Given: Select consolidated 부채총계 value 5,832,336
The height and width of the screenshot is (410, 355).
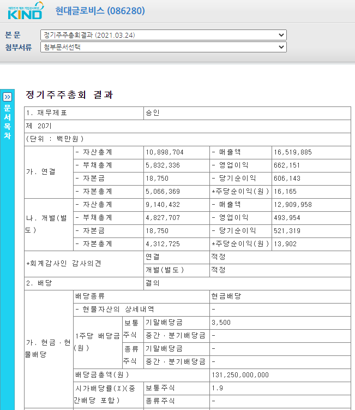Looking at the screenshot, I should [163, 165].
